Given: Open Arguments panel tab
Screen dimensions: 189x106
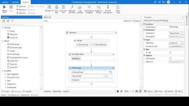Looking at the screenshot, I should click(x=57, y=91).
